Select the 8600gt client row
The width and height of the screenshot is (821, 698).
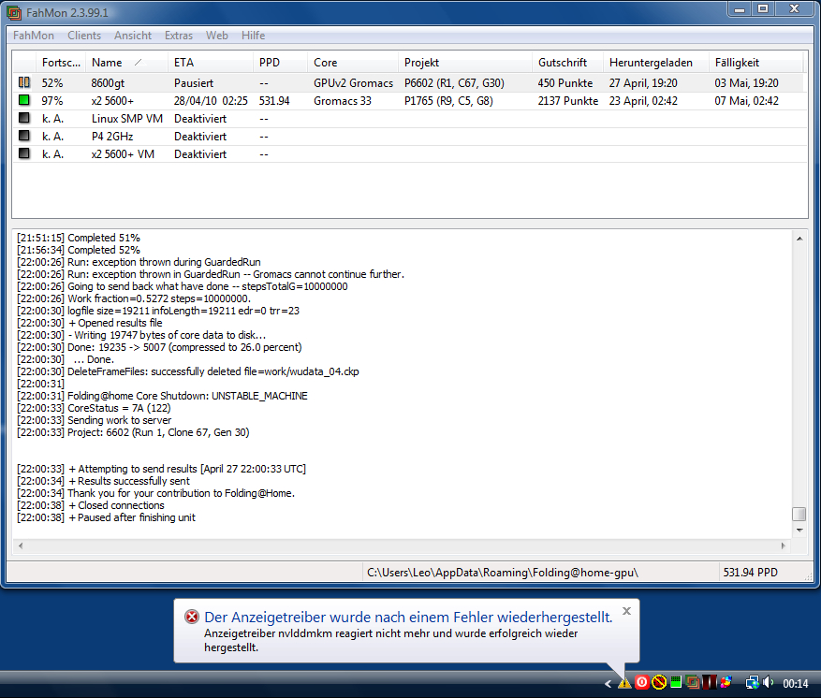click(410, 82)
